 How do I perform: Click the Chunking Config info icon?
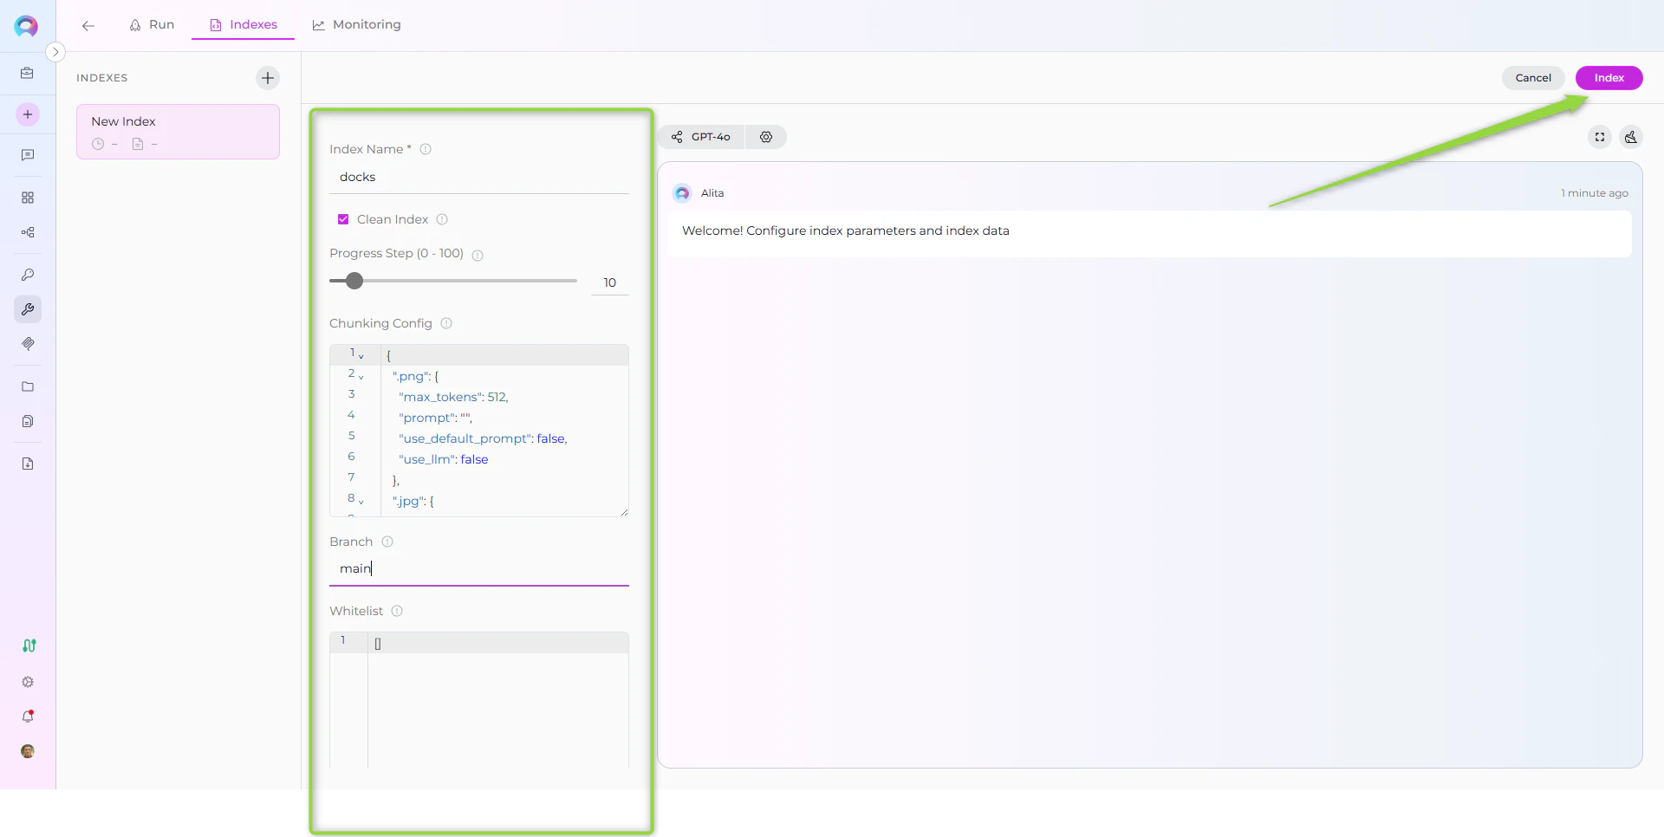point(446,323)
